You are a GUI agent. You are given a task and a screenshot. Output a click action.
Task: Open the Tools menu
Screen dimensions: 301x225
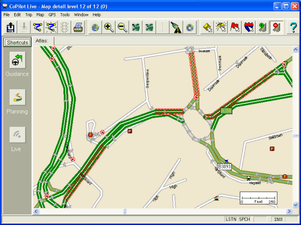pyautogui.click(x=65, y=15)
